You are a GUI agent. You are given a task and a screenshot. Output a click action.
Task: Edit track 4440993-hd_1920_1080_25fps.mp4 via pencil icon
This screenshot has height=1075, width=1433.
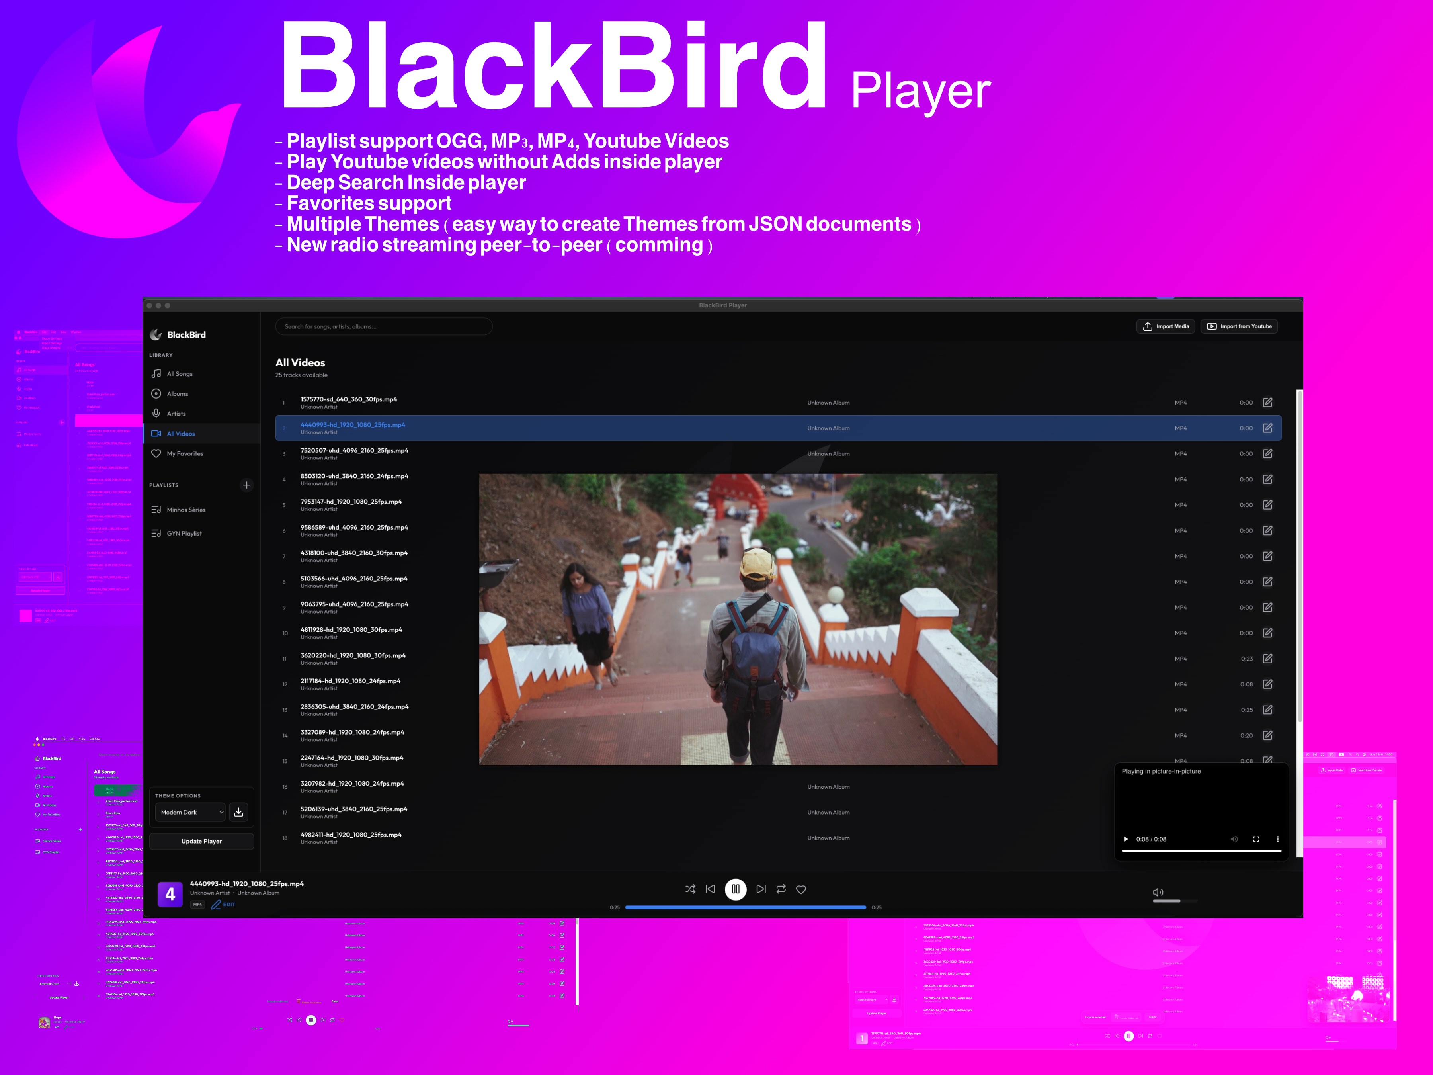pyautogui.click(x=1267, y=428)
